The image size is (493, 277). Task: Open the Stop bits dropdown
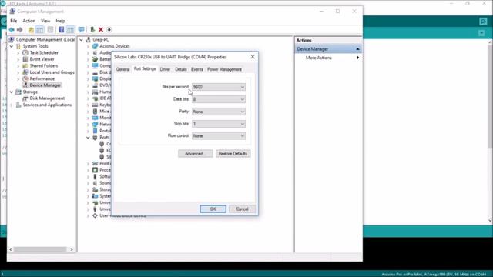pyautogui.click(x=219, y=124)
